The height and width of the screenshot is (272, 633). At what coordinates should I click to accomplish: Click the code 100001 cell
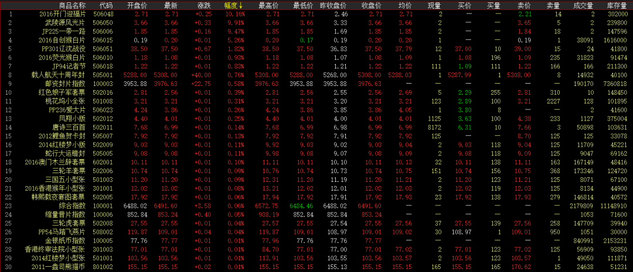click(103, 206)
